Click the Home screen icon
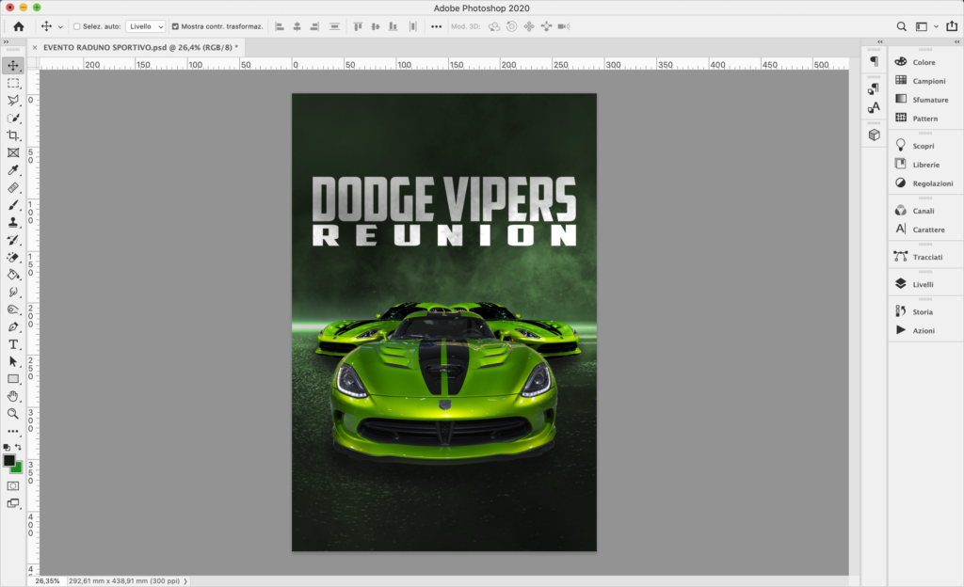The image size is (964, 587). click(19, 26)
